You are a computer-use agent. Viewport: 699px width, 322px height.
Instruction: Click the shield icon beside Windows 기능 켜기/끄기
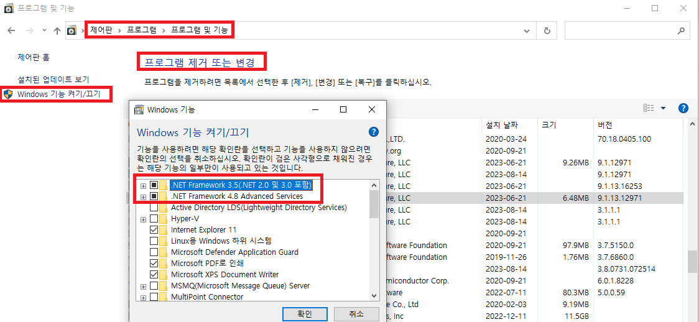9,94
